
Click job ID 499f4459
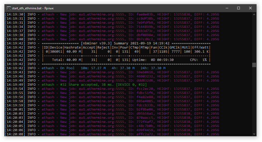tap(145, 130)
